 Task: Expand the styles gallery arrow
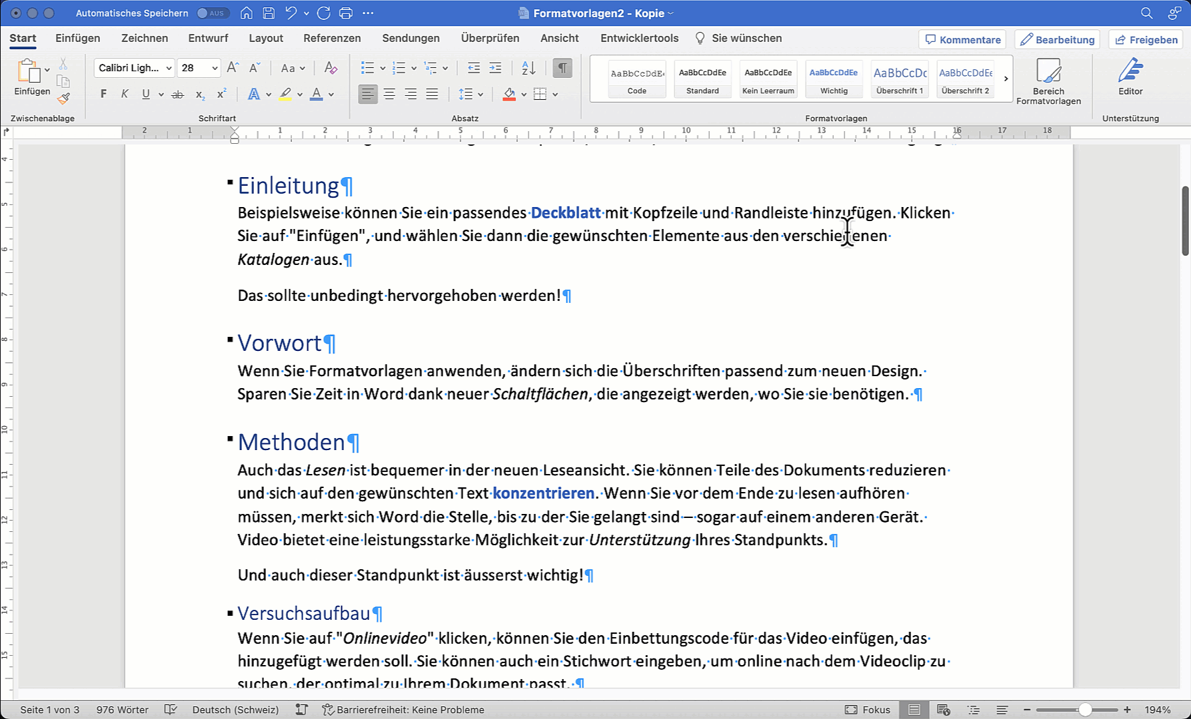1006,79
